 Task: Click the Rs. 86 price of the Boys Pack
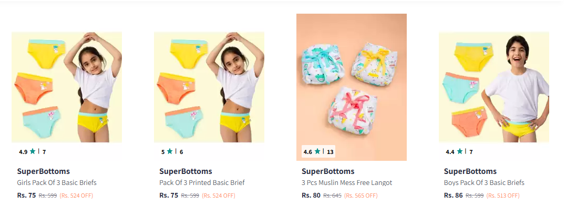pyautogui.click(x=454, y=195)
